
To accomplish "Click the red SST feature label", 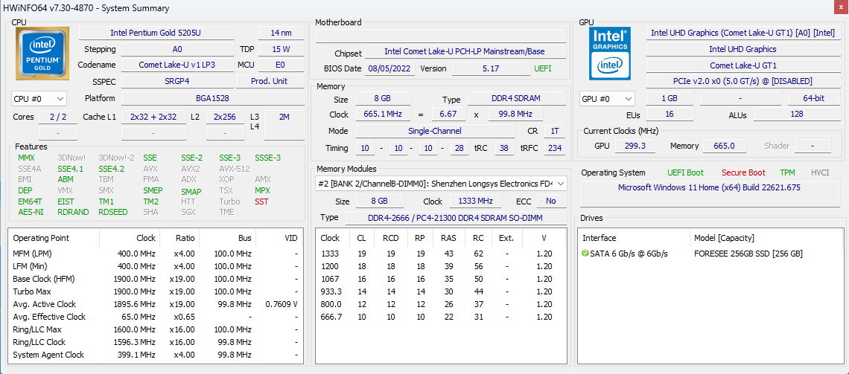I will tap(261, 201).
